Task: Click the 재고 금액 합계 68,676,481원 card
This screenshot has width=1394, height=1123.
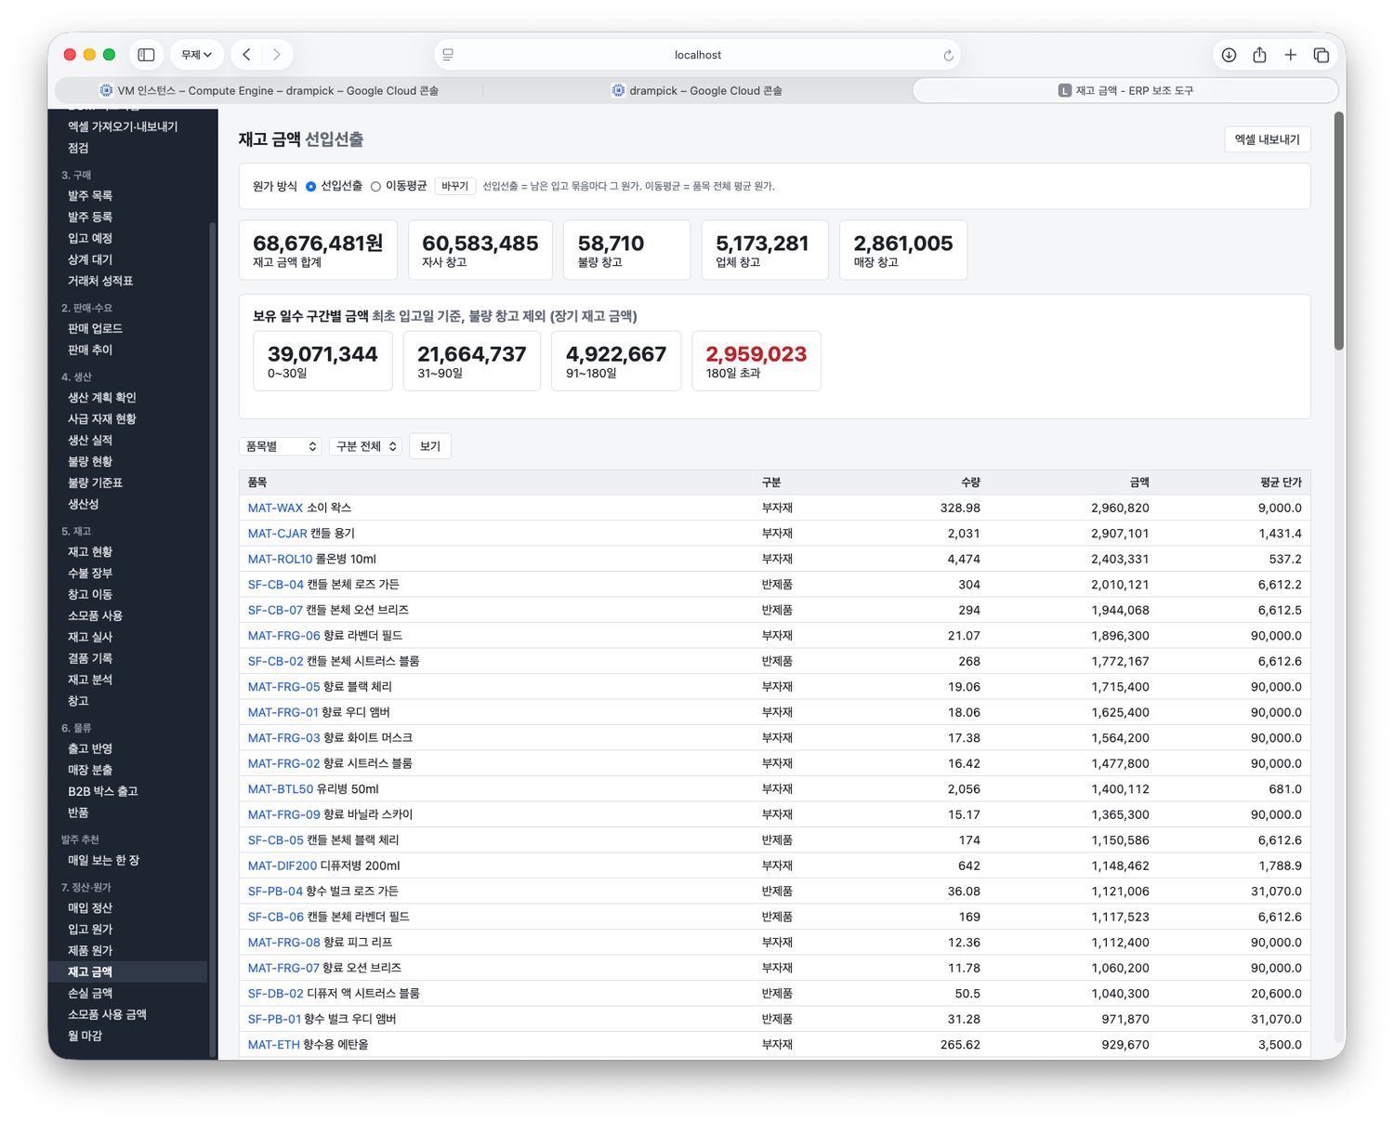Action: pyautogui.click(x=318, y=250)
